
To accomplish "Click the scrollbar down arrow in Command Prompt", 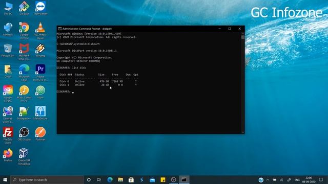I will coord(243,132).
